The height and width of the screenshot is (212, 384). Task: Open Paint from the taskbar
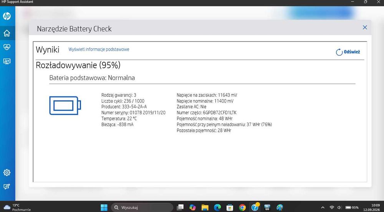280,208
